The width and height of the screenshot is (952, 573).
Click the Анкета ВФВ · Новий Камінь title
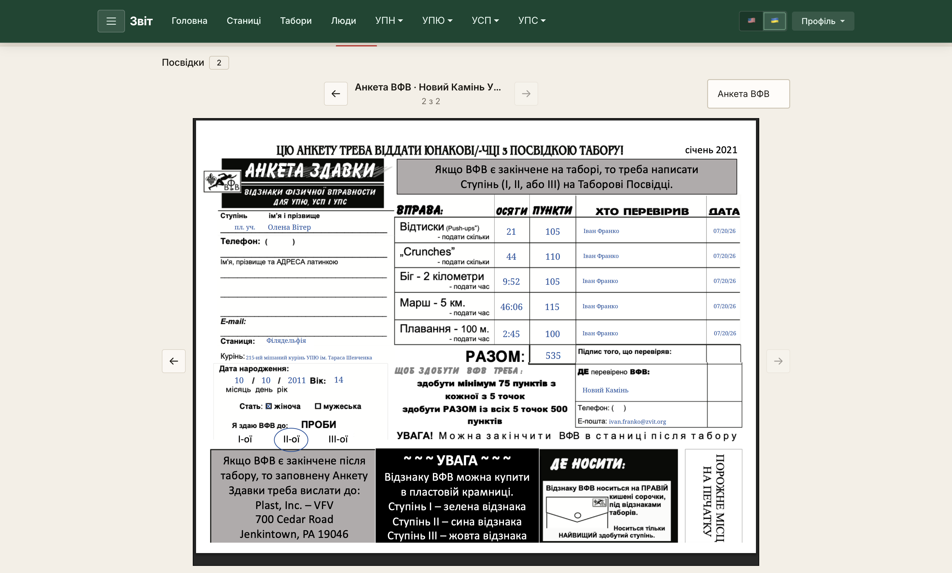(x=428, y=87)
